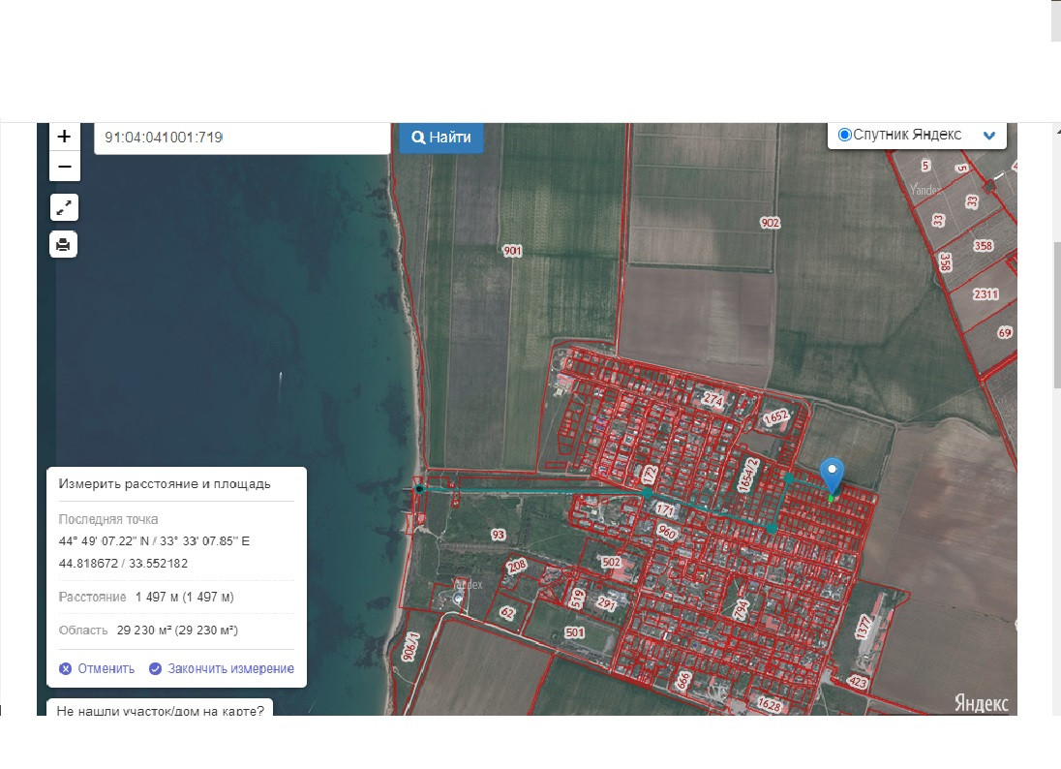
Task: Click teal route node below parcel 1654/2
Action: pos(771,529)
